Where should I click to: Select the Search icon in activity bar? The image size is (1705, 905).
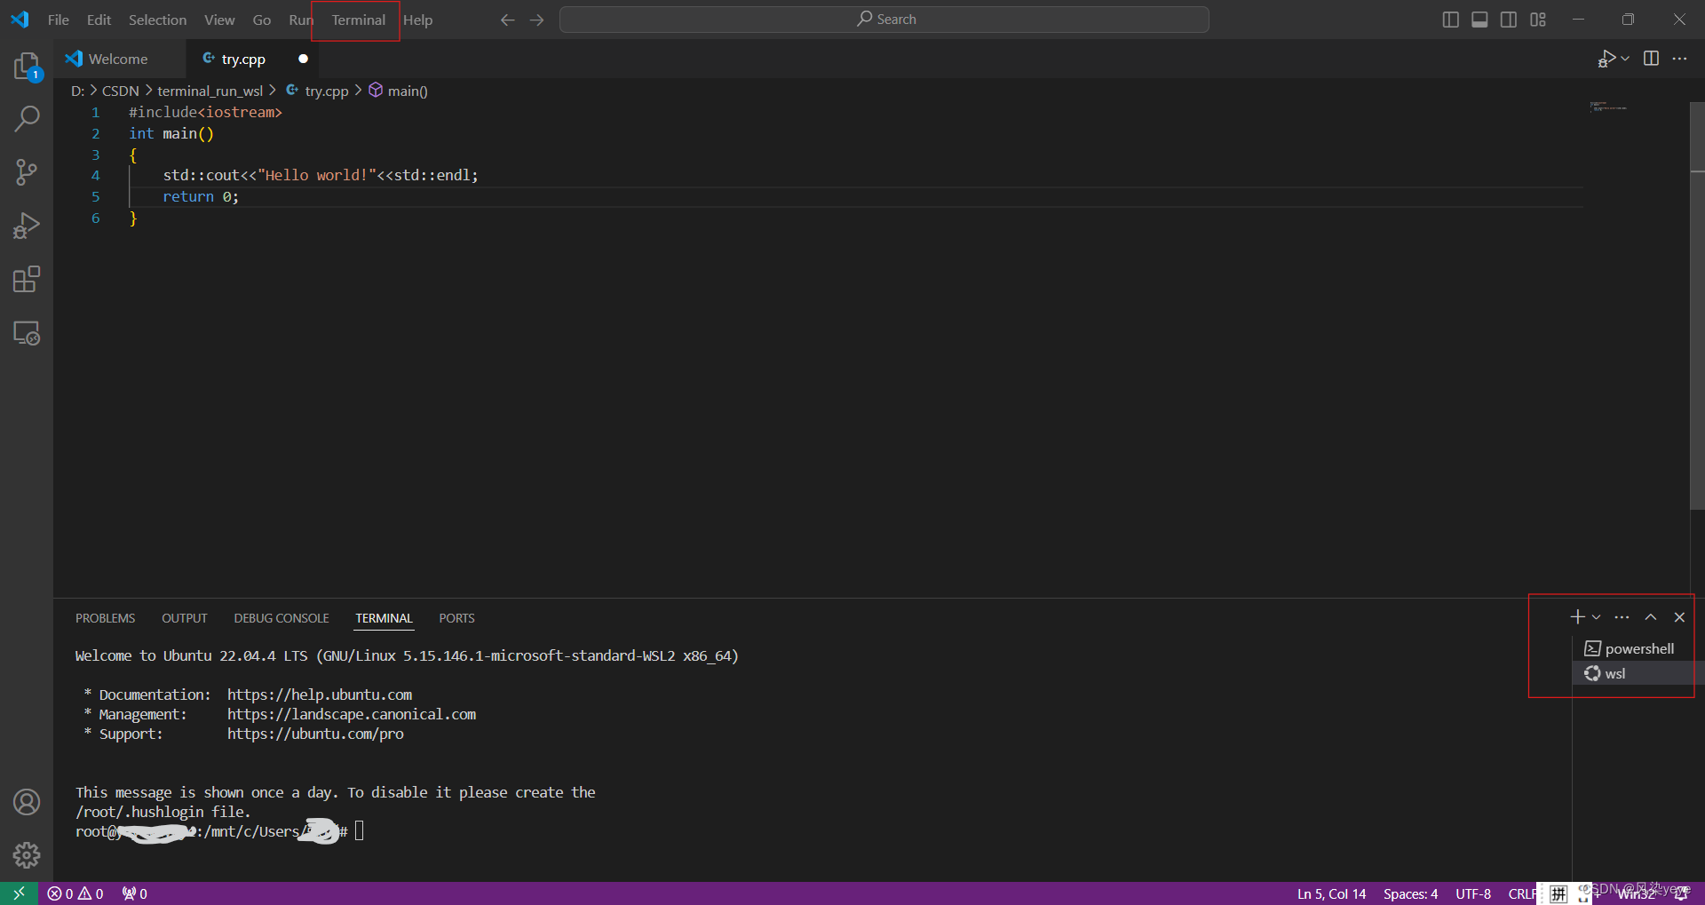[x=26, y=118]
